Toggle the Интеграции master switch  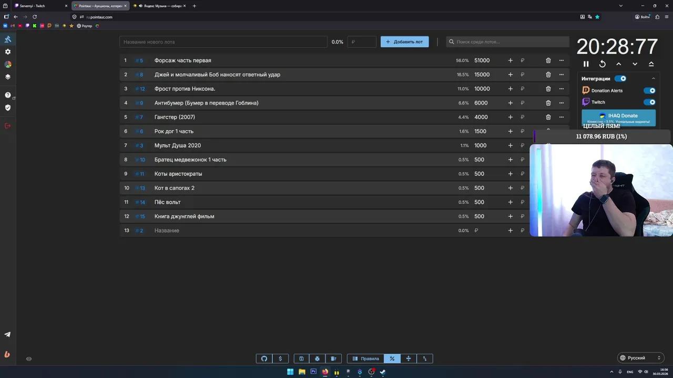620,79
